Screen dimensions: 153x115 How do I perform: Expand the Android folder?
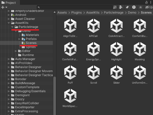tap(9, 15)
